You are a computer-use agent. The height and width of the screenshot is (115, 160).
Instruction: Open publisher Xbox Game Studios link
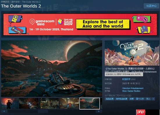[x=131, y=91]
